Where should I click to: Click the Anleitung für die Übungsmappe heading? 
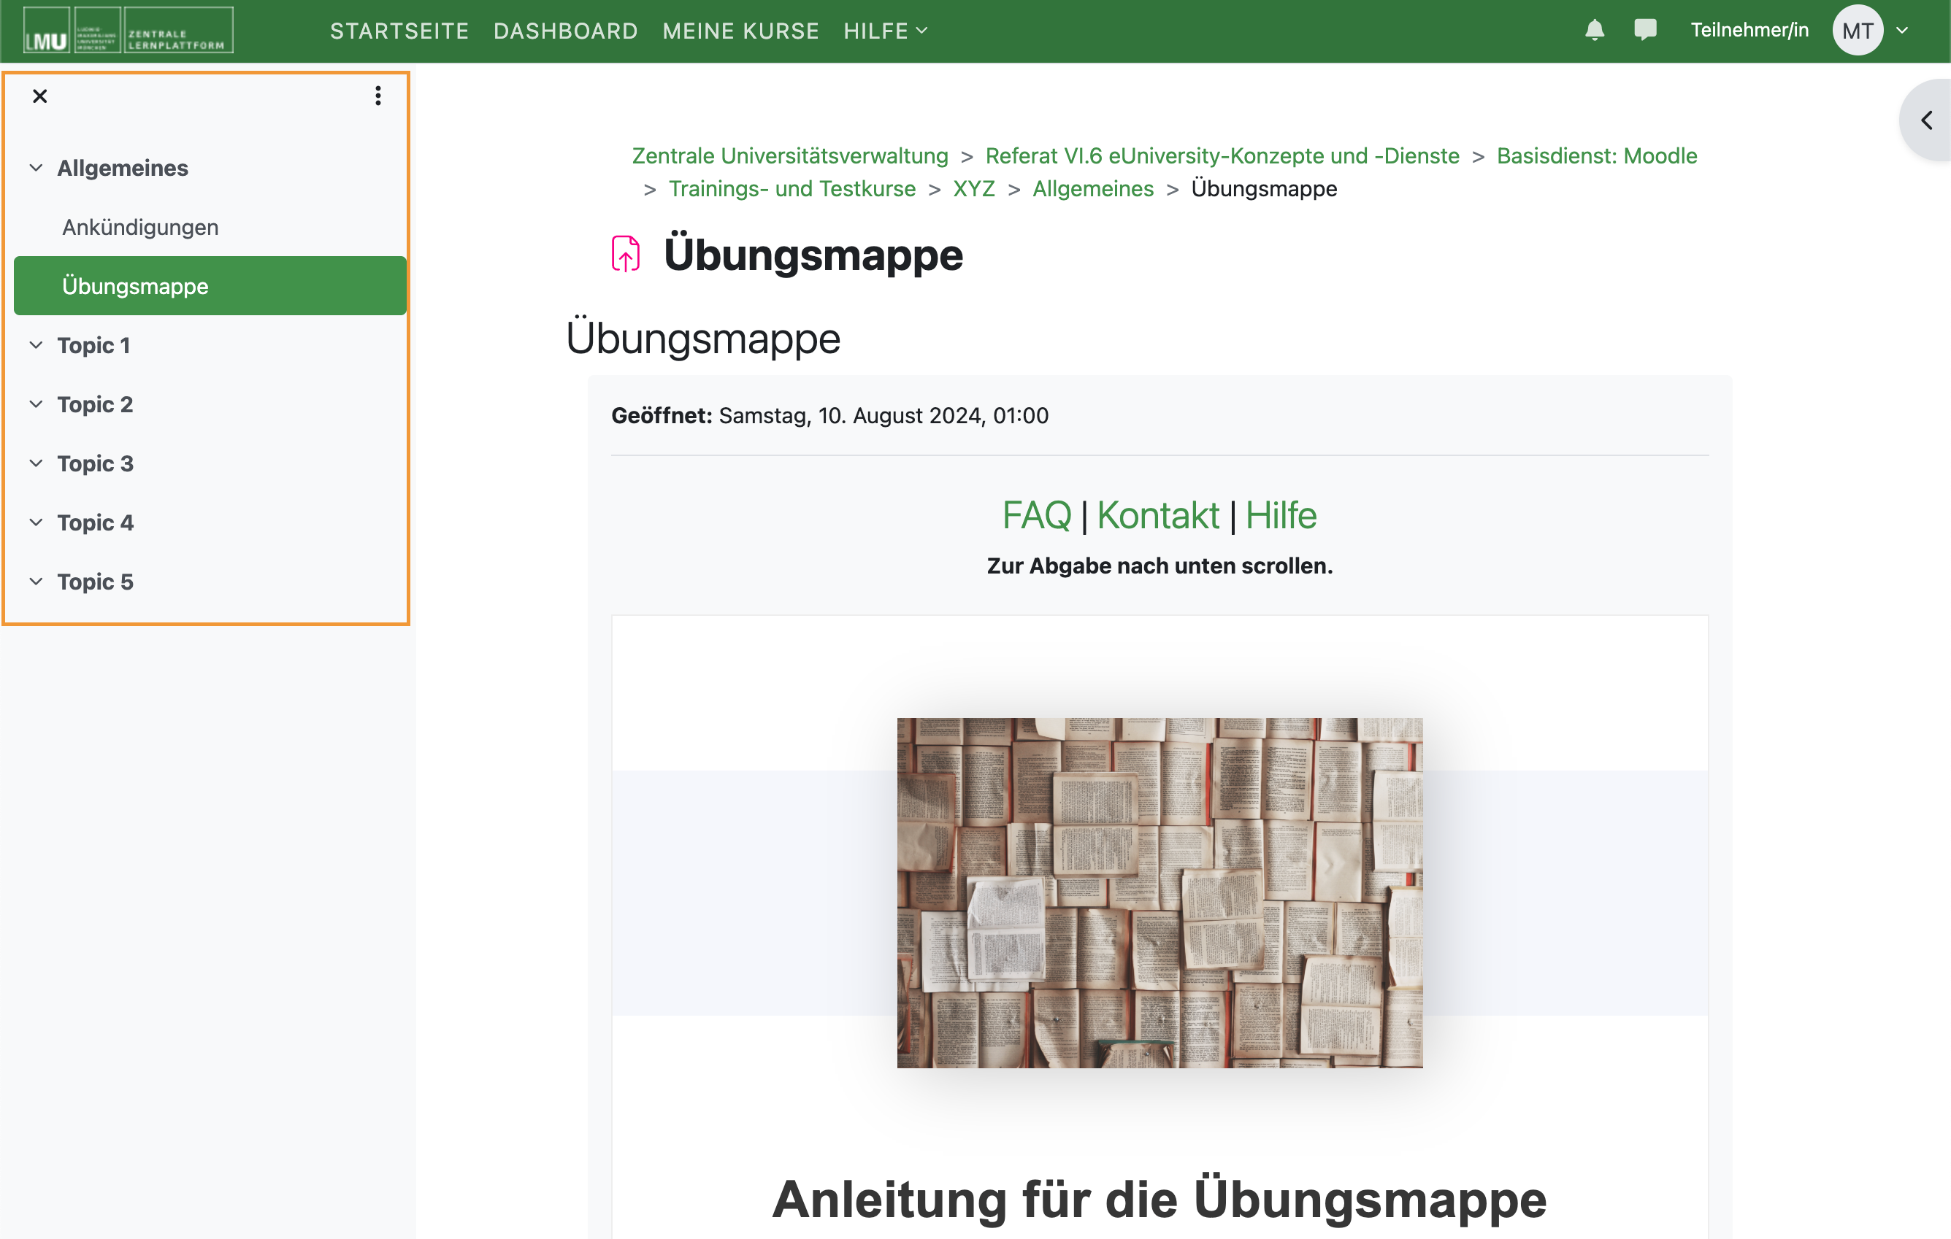coord(1160,1200)
